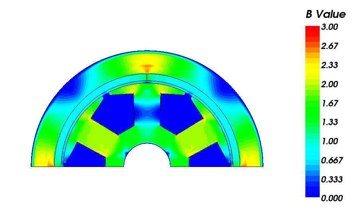Click the yellow band of the color bar
Viewport: 352px width, 212px height.
312,69
